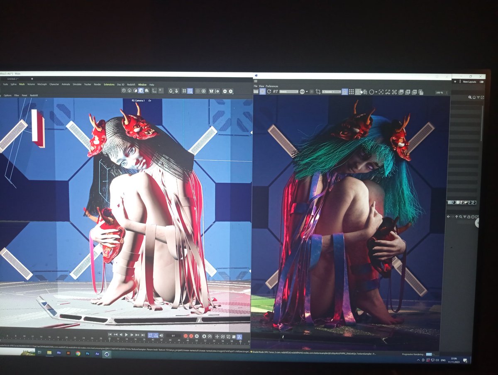Add a new layout with plus icon
The height and width of the screenshot is (375, 498).
click(x=455, y=82)
